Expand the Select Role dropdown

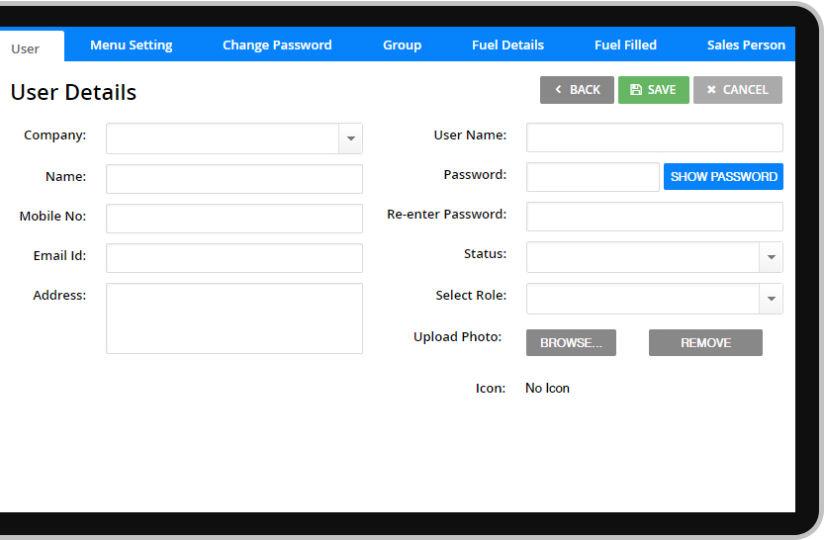pyautogui.click(x=771, y=300)
